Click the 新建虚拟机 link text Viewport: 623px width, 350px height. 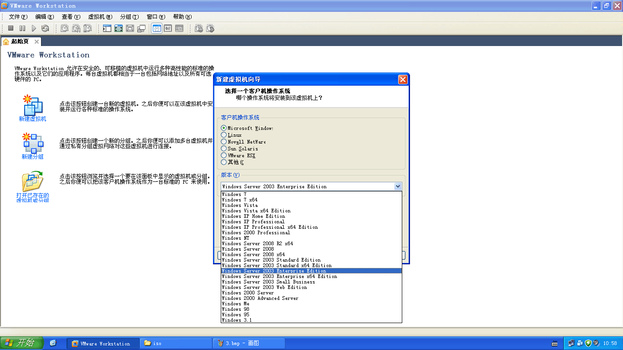[x=32, y=119]
